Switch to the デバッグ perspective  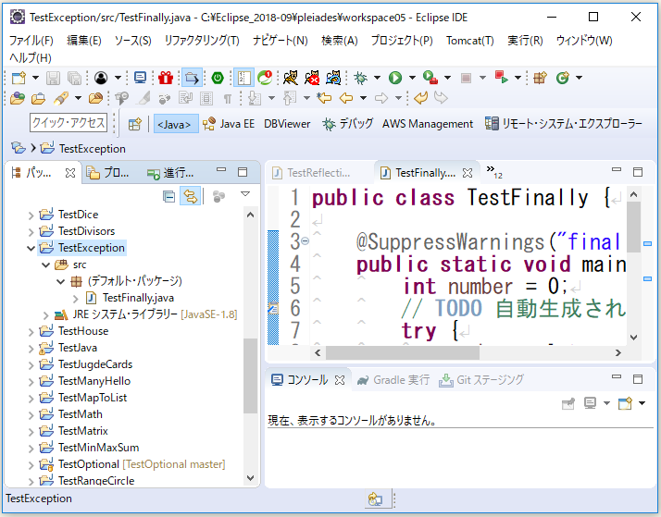click(x=348, y=124)
